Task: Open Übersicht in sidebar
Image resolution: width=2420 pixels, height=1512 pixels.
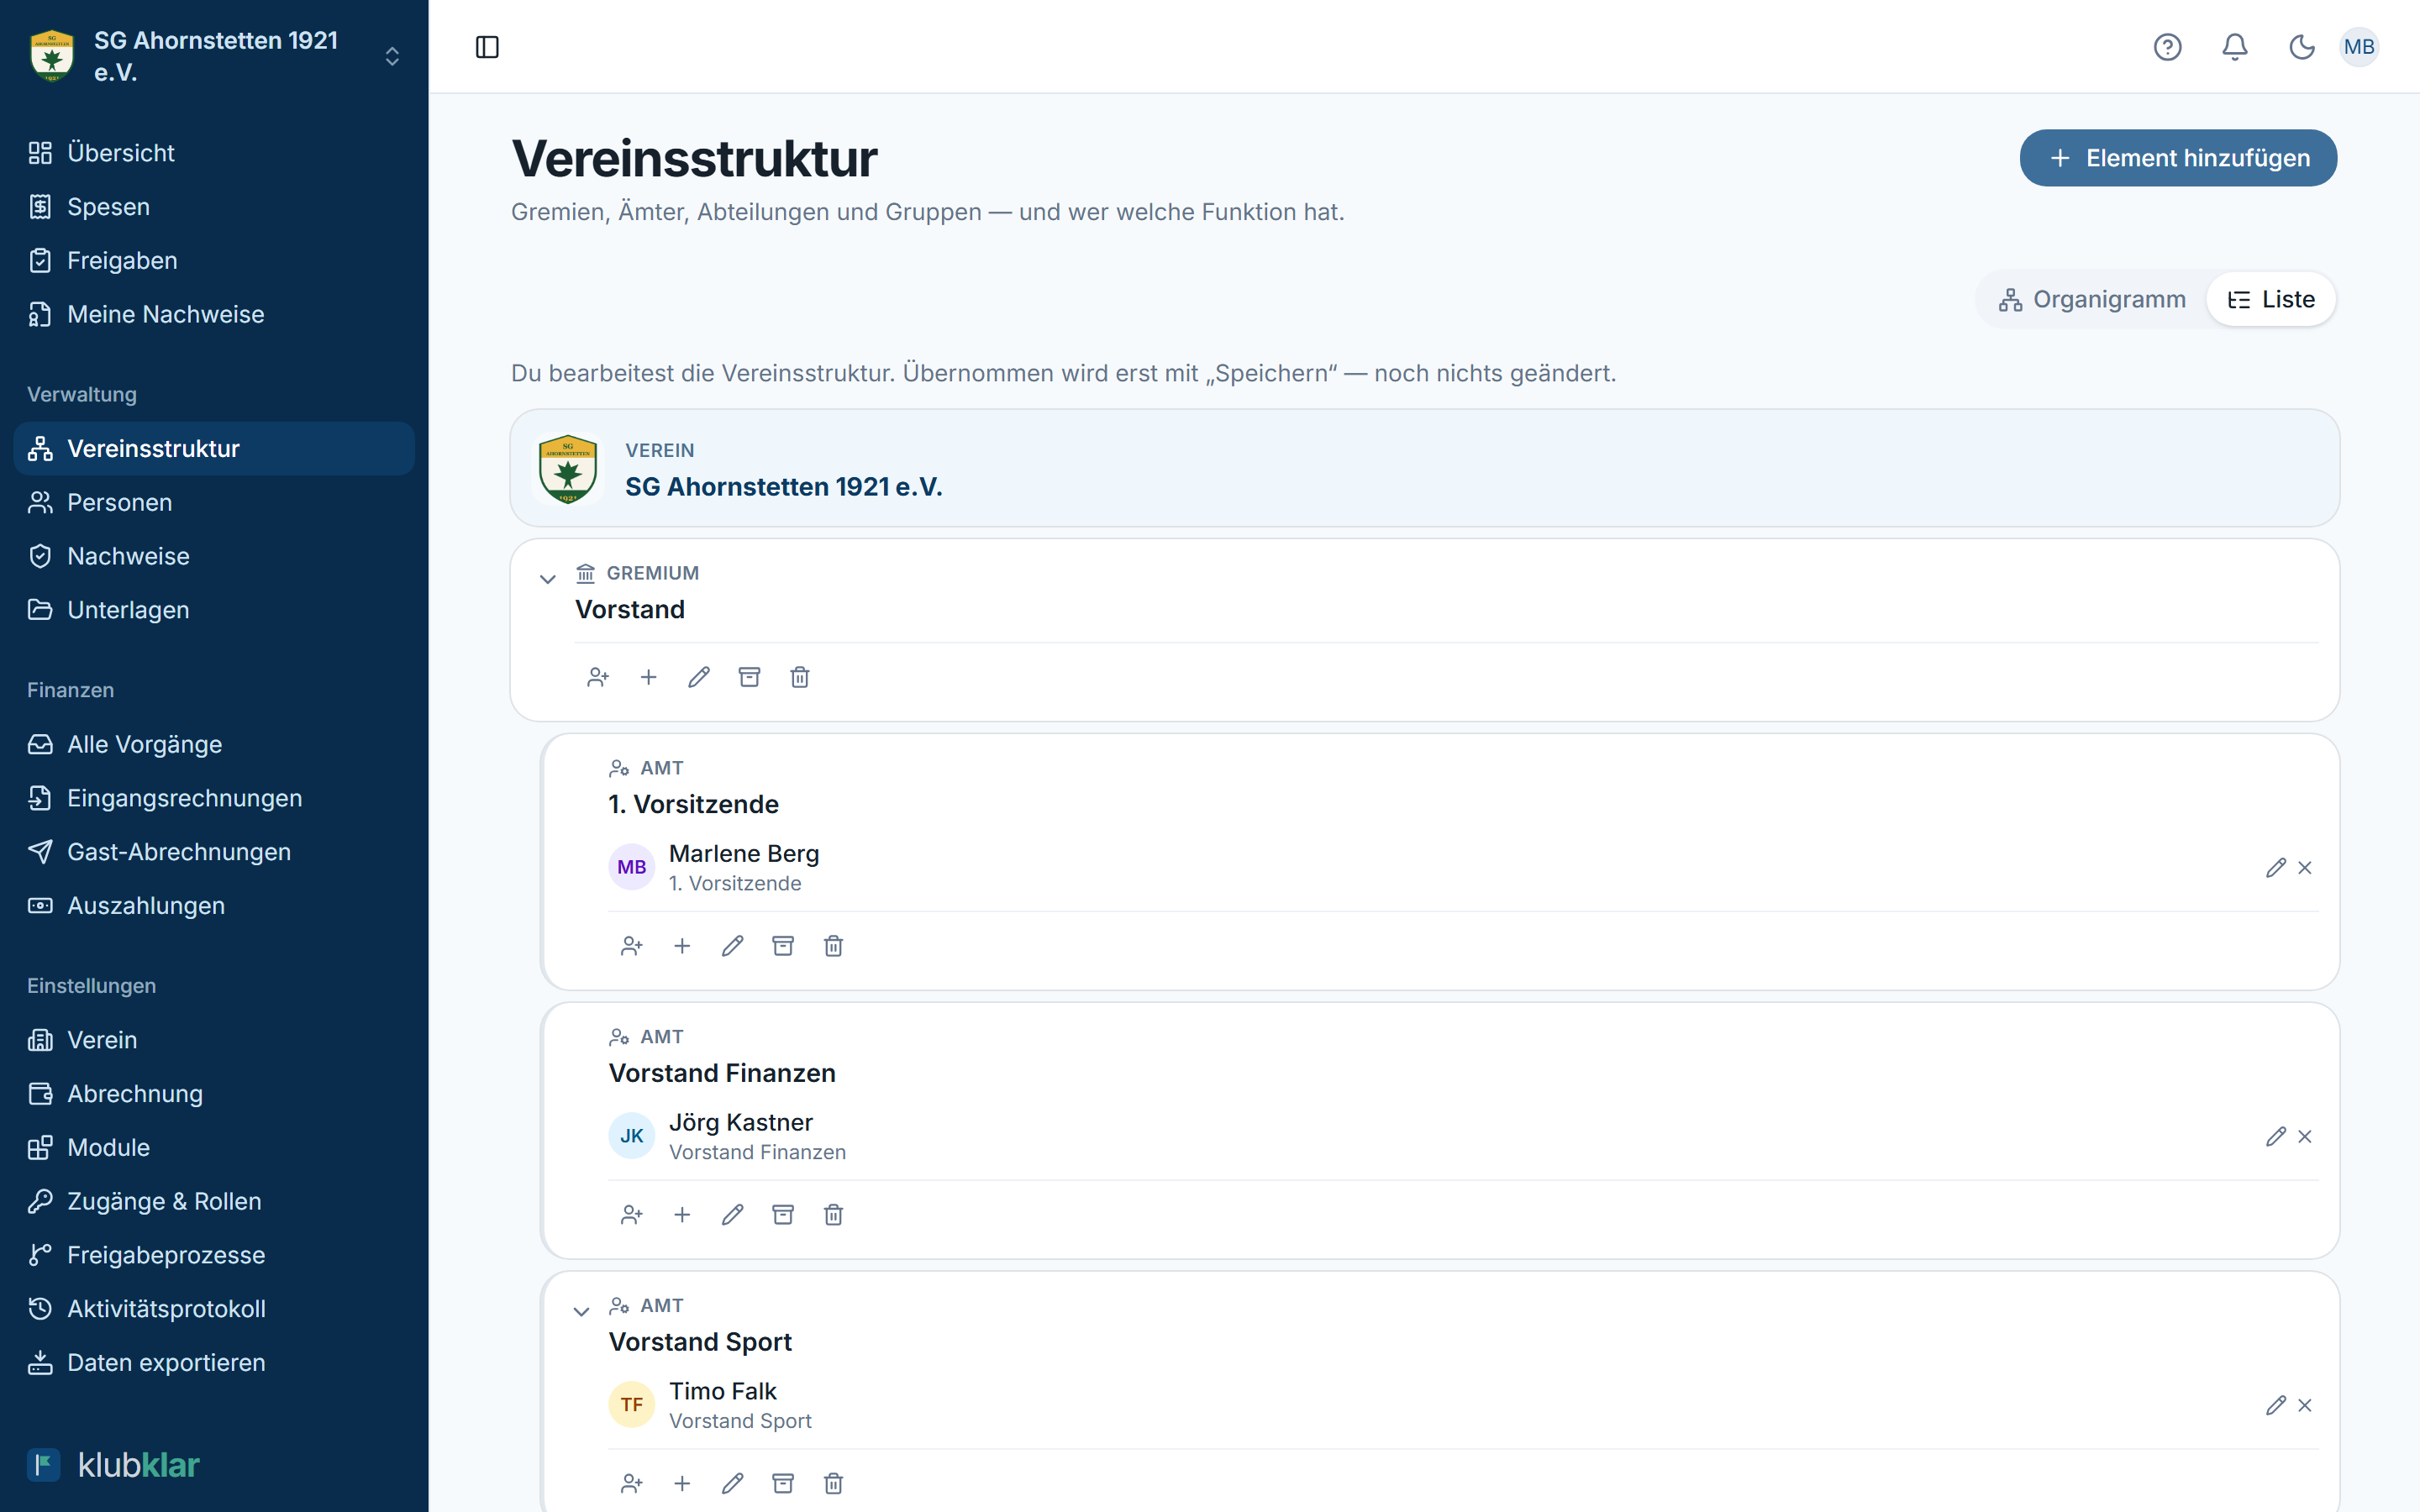Action: pyautogui.click(x=214, y=153)
